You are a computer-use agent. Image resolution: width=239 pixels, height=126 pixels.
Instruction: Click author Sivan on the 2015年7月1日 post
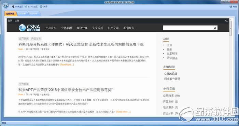pyautogui.click(x=21, y=95)
